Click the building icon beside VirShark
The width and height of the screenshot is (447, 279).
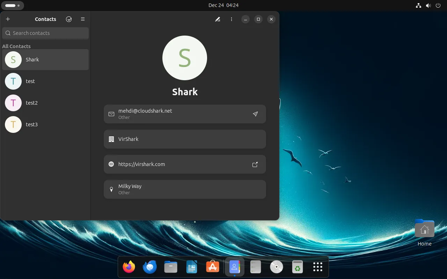[x=111, y=139]
